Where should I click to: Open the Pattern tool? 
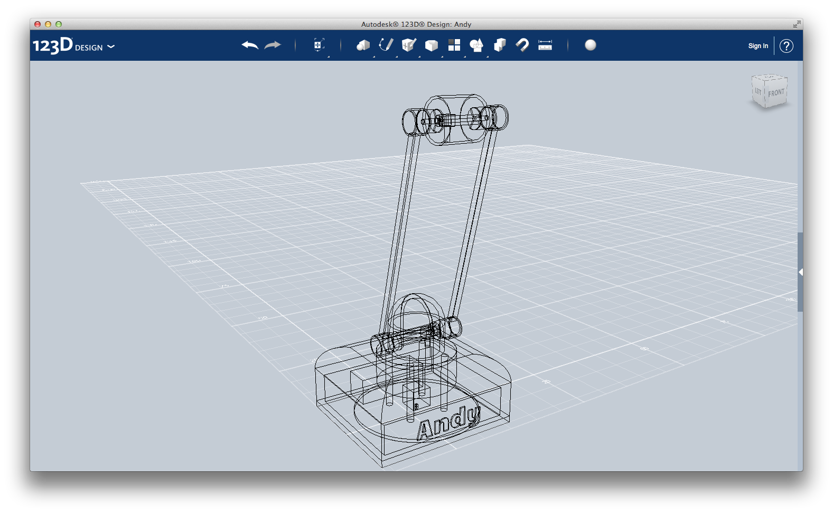click(x=454, y=45)
